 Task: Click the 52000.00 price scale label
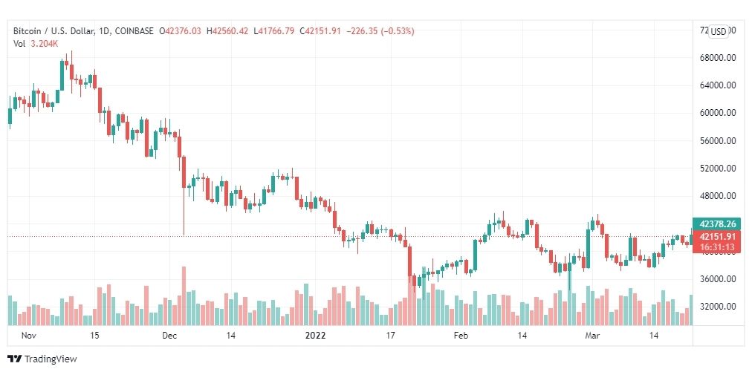[717, 169]
